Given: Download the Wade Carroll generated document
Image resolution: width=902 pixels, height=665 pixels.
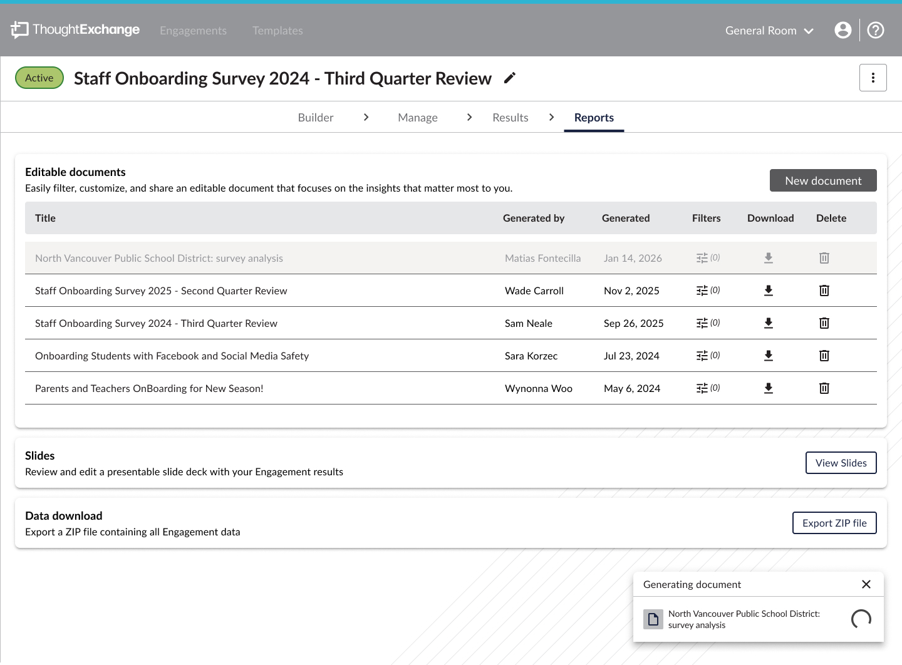Looking at the screenshot, I should [769, 291].
